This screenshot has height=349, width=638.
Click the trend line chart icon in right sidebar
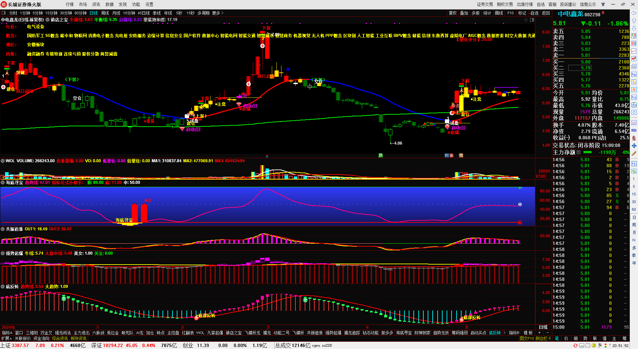tap(634, 51)
